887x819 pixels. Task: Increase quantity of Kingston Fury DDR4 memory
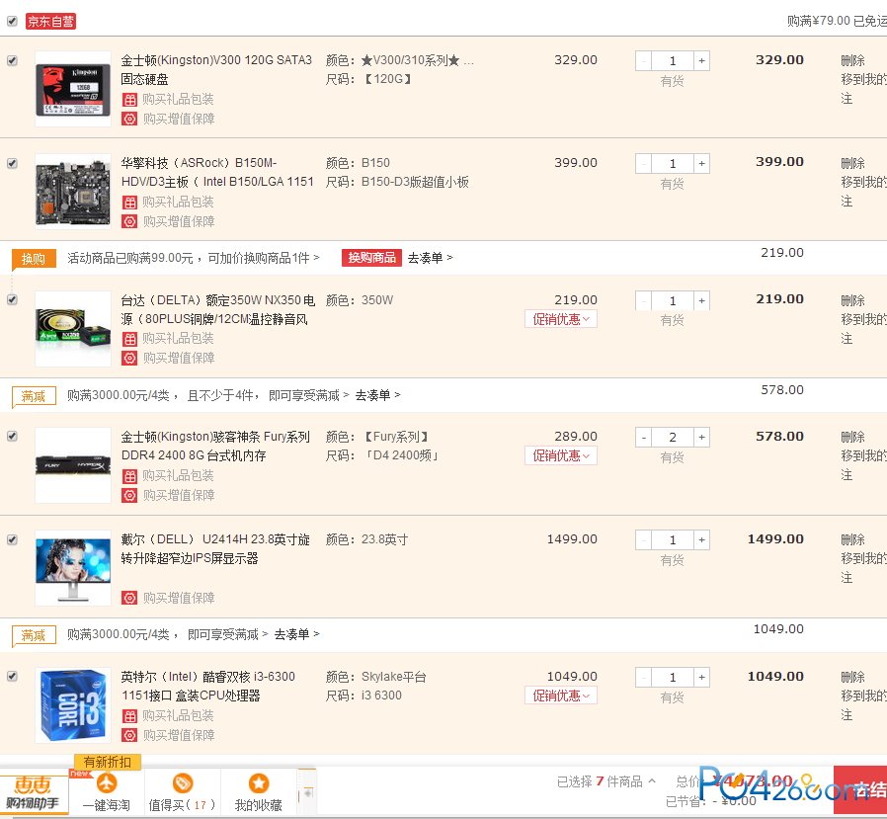point(701,437)
